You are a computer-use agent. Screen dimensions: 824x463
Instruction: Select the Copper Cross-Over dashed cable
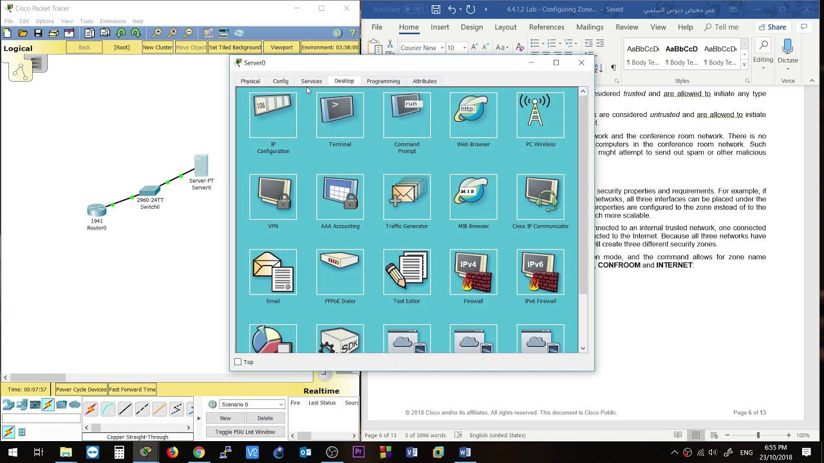click(142, 409)
